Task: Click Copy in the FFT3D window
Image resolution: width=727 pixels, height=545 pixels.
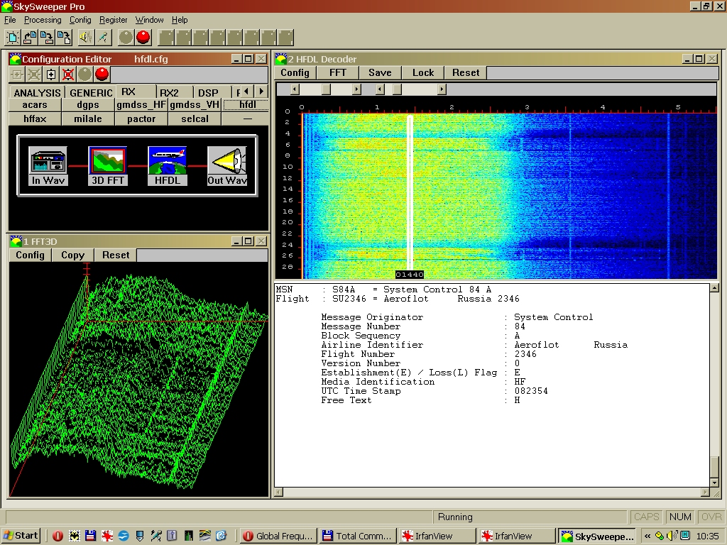Action: tap(73, 255)
